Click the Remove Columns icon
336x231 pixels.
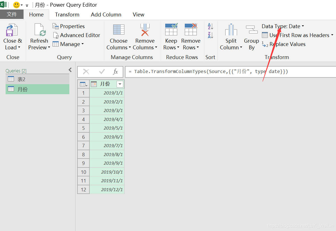coord(145,30)
